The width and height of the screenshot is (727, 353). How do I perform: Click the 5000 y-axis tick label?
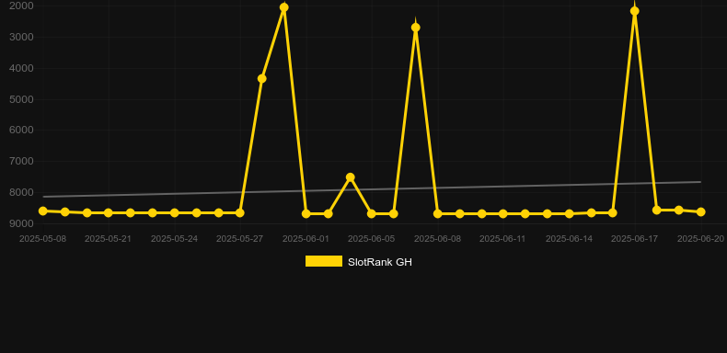pyautogui.click(x=21, y=99)
